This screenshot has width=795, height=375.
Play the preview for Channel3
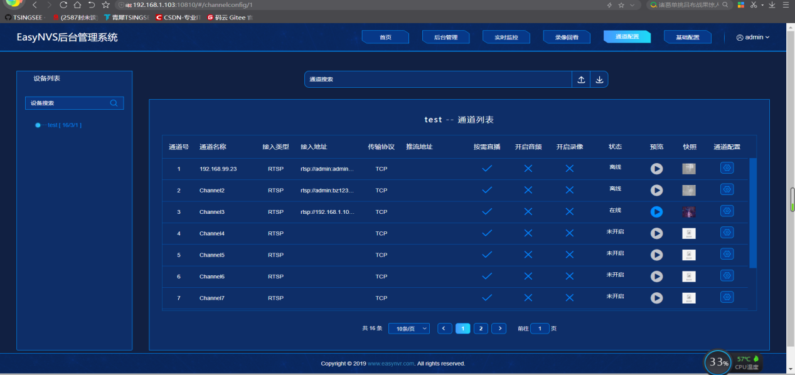pos(656,212)
